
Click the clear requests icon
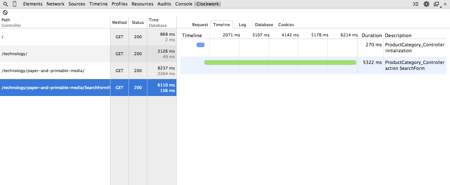click(x=5, y=13)
